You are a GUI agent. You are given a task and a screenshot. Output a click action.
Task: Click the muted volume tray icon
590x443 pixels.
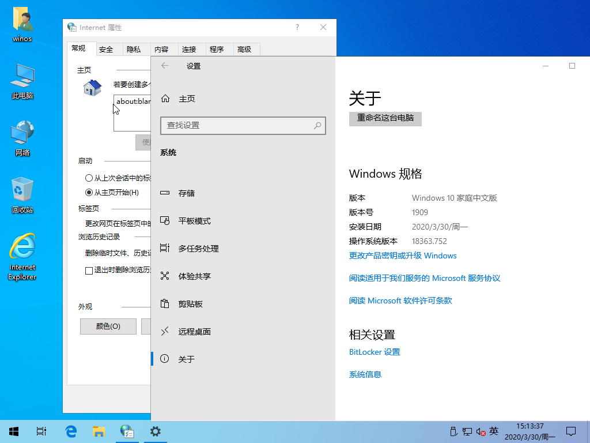click(481, 431)
